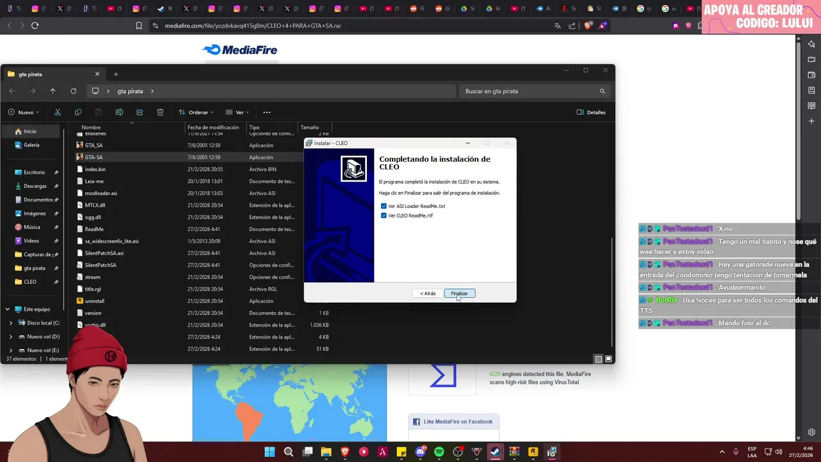Click the Brave Shields lion icon
The height and width of the screenshot is (462, 821).
coord(587,26)
